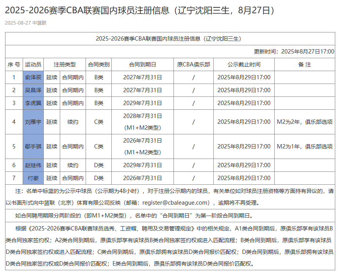The height and width of the screenshot is (273, 338).
Task: Click the 更新时间 2025年8月27日17:00 line
Action: point(294,52)
